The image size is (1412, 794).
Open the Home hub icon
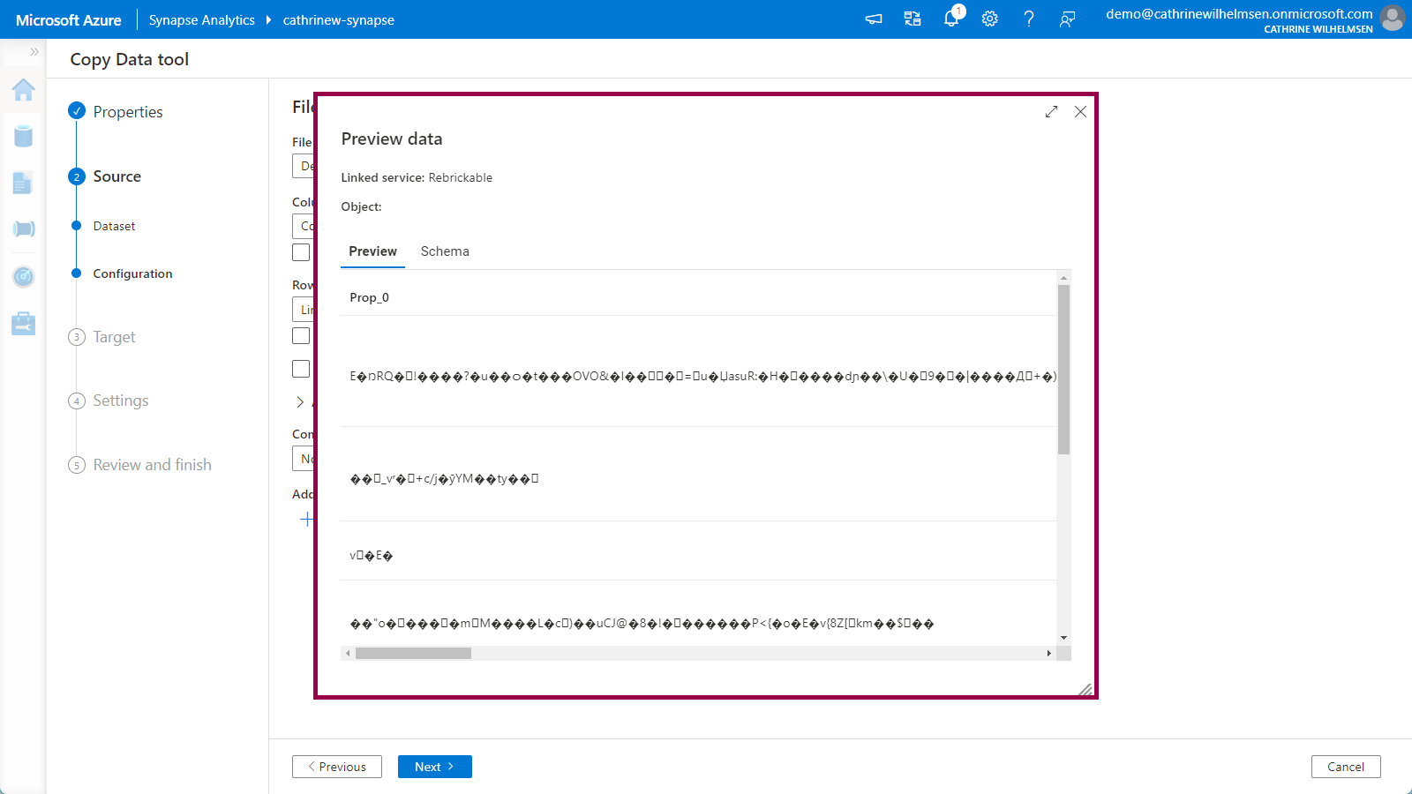click(x=24, y=90)
